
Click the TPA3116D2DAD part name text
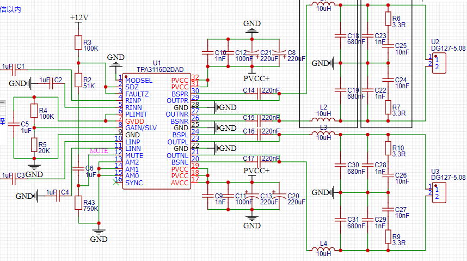click(160, 70)
